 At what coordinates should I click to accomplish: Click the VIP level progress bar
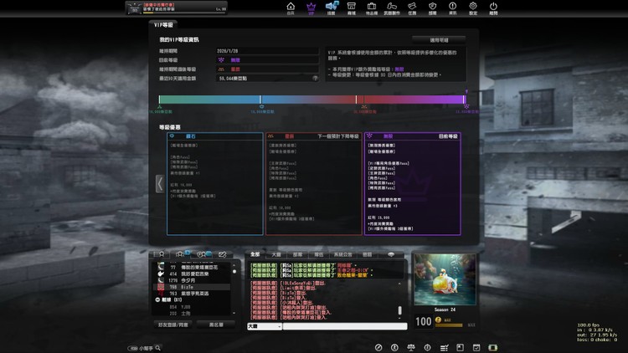coord(311,100)
